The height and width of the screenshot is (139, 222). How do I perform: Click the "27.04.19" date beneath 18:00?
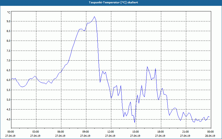160,136
